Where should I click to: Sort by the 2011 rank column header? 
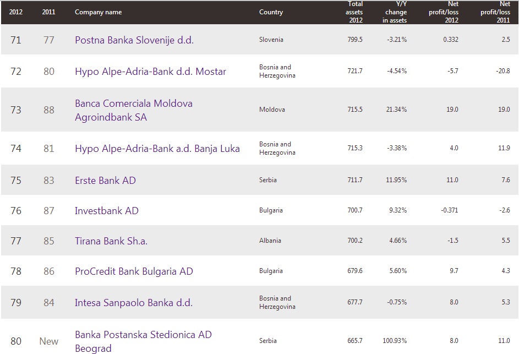(48, 12)
